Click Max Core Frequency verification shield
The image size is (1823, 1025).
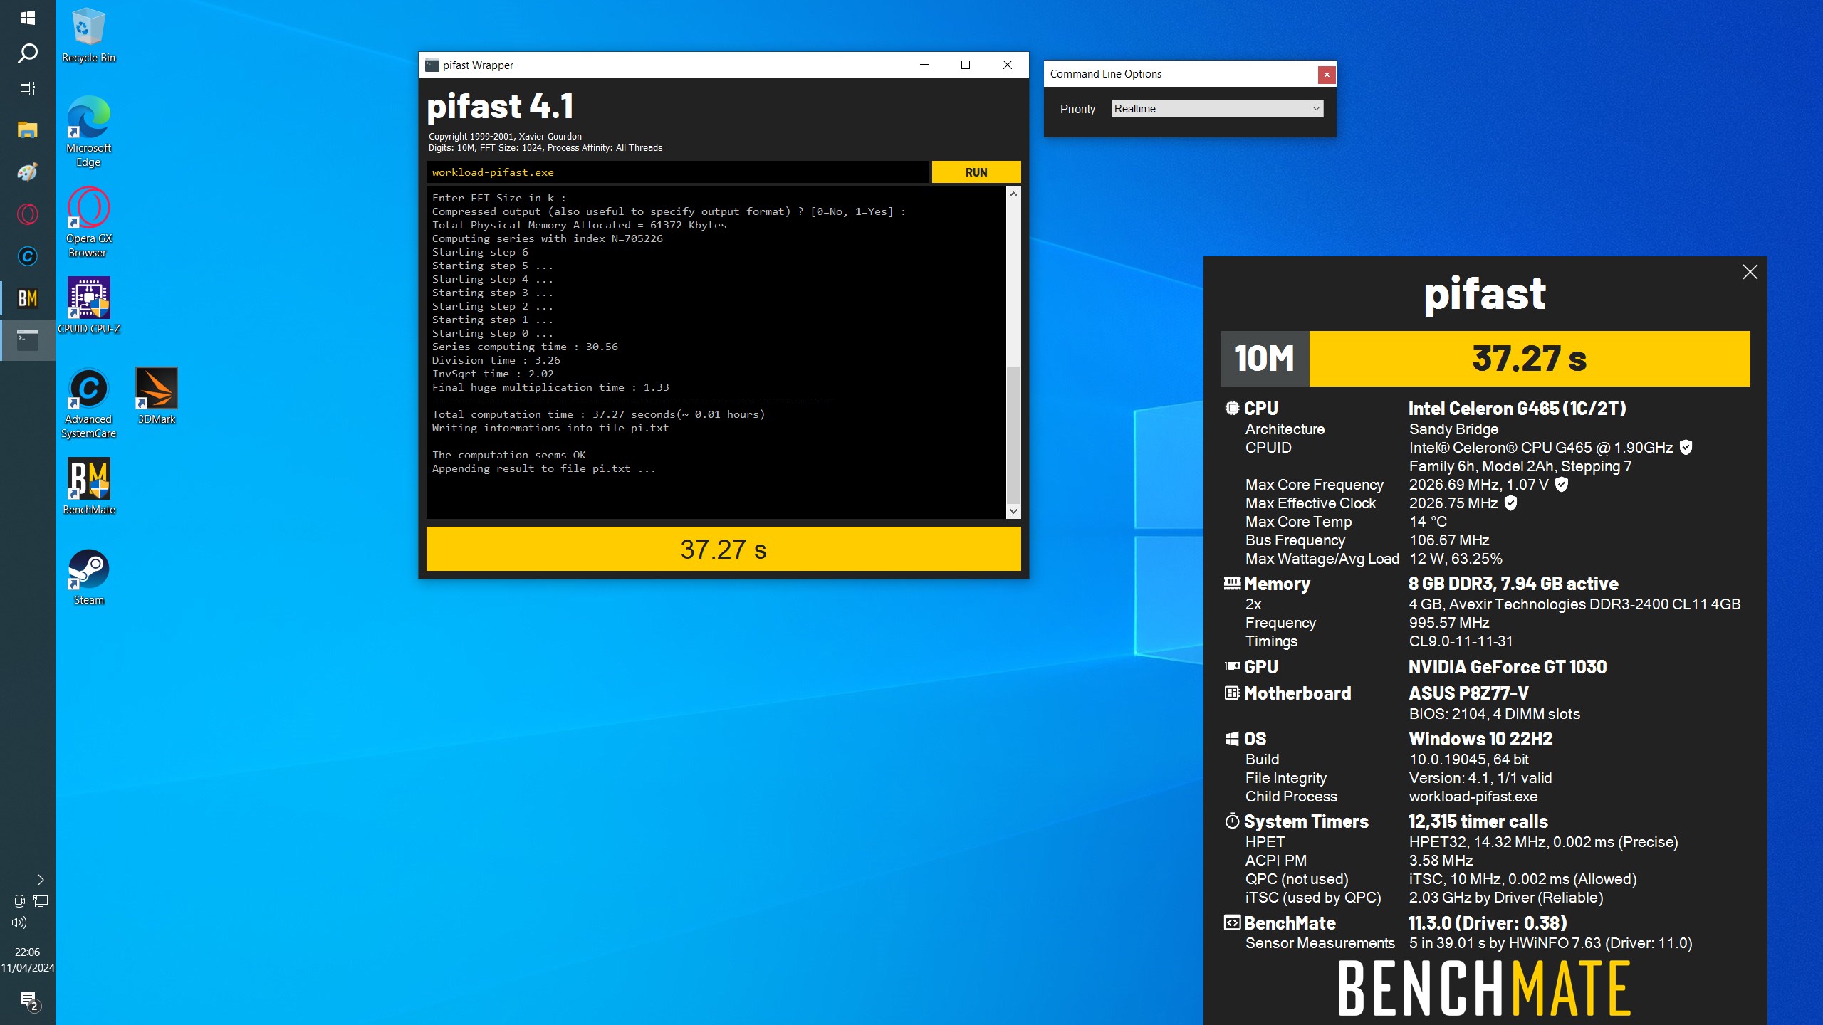(x=1562, y=484)
